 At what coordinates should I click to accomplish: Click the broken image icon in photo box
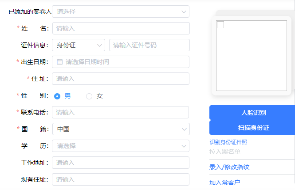coord(220,25)
